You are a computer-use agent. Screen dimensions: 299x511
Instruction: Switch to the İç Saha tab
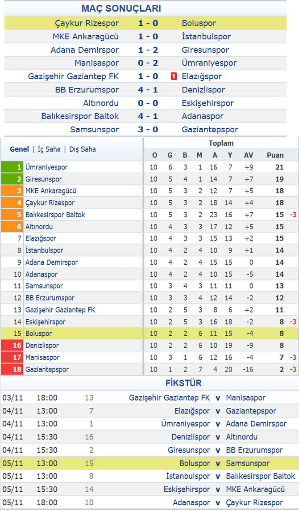tap(49, 149)
